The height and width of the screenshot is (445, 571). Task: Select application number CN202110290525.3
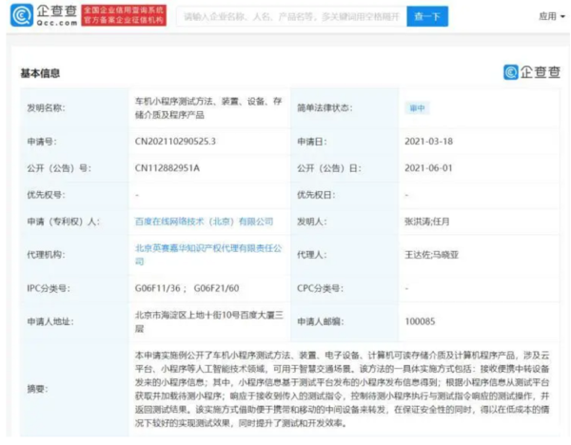pos(175,141)
